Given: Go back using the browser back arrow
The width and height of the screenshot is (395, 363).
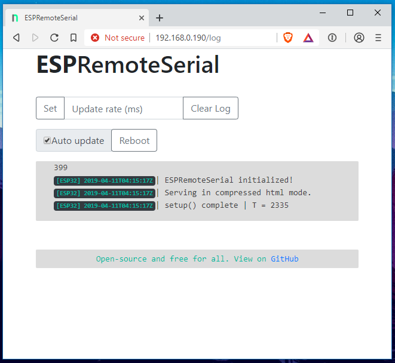Looking at the screenshot, I should pyautogui.click(x=16, y=38).
